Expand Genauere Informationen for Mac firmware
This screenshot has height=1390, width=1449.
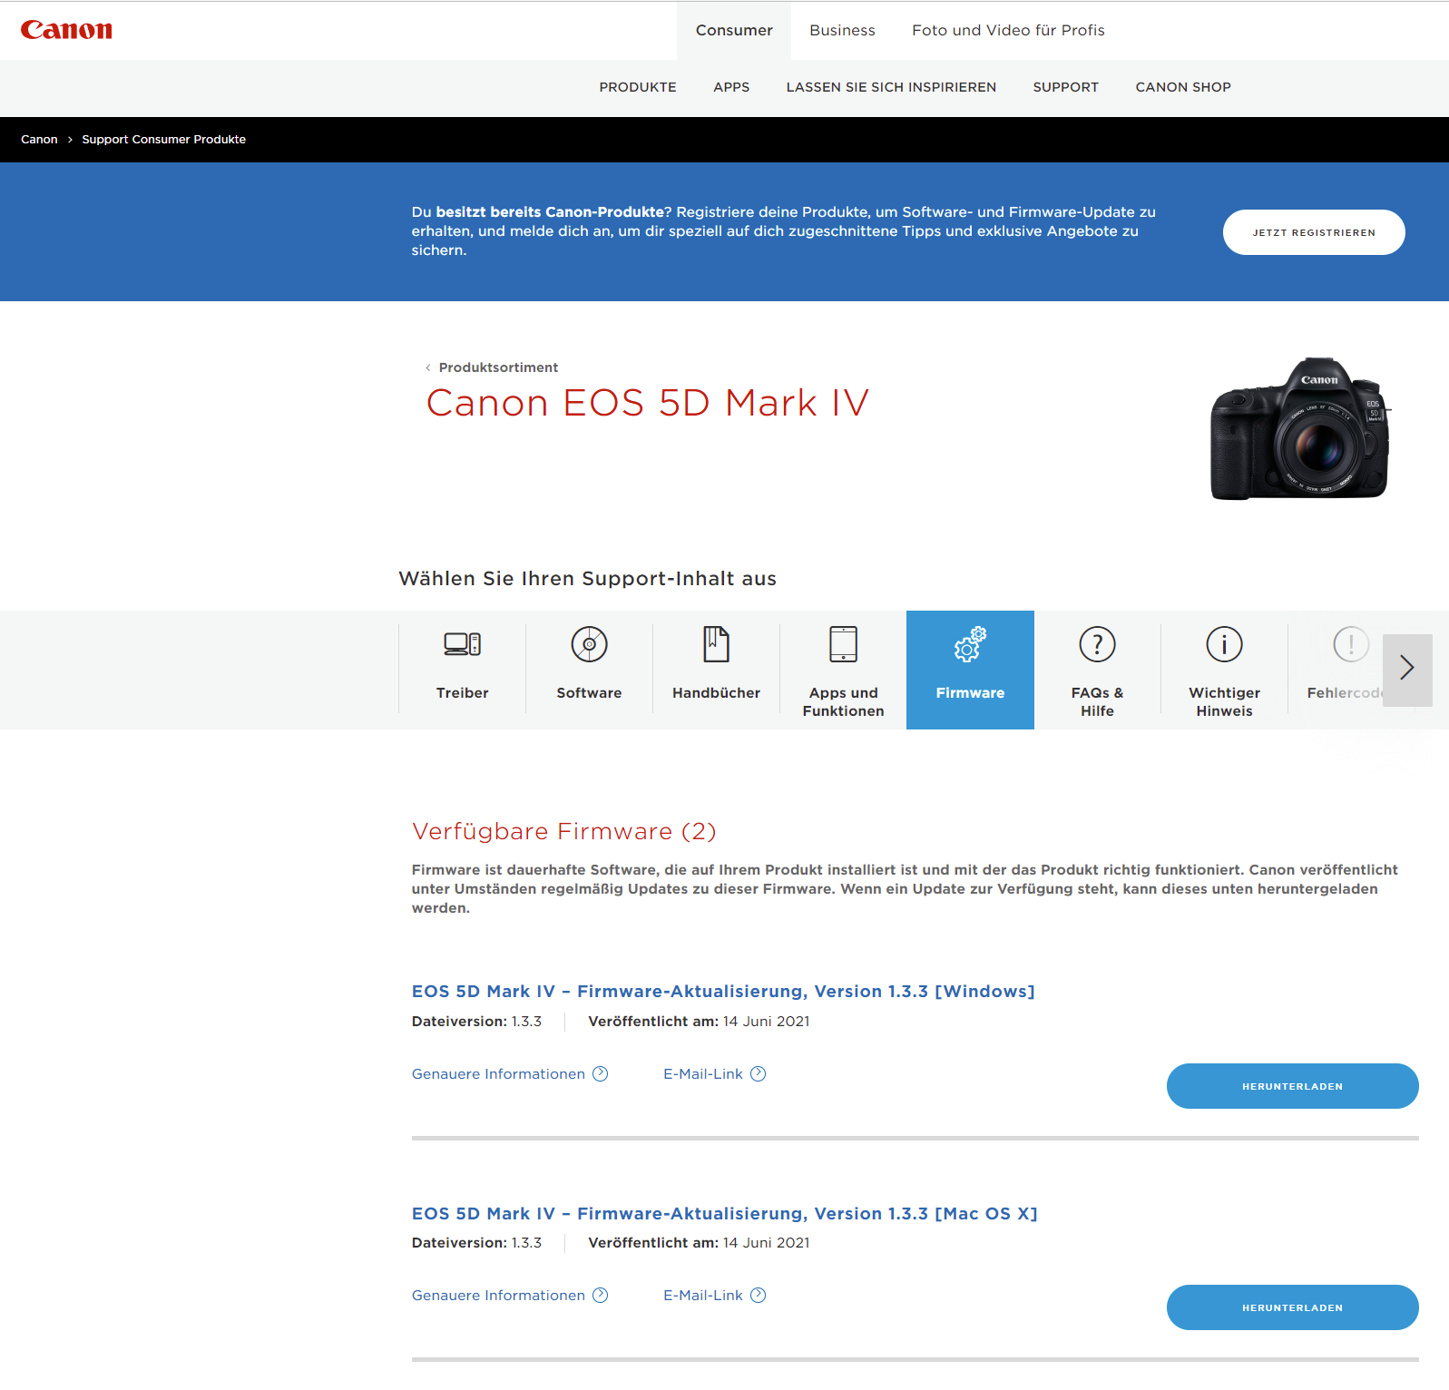coord(510,1295)
